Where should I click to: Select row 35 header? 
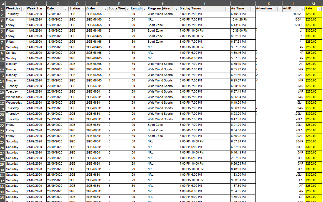coord(2,198)
